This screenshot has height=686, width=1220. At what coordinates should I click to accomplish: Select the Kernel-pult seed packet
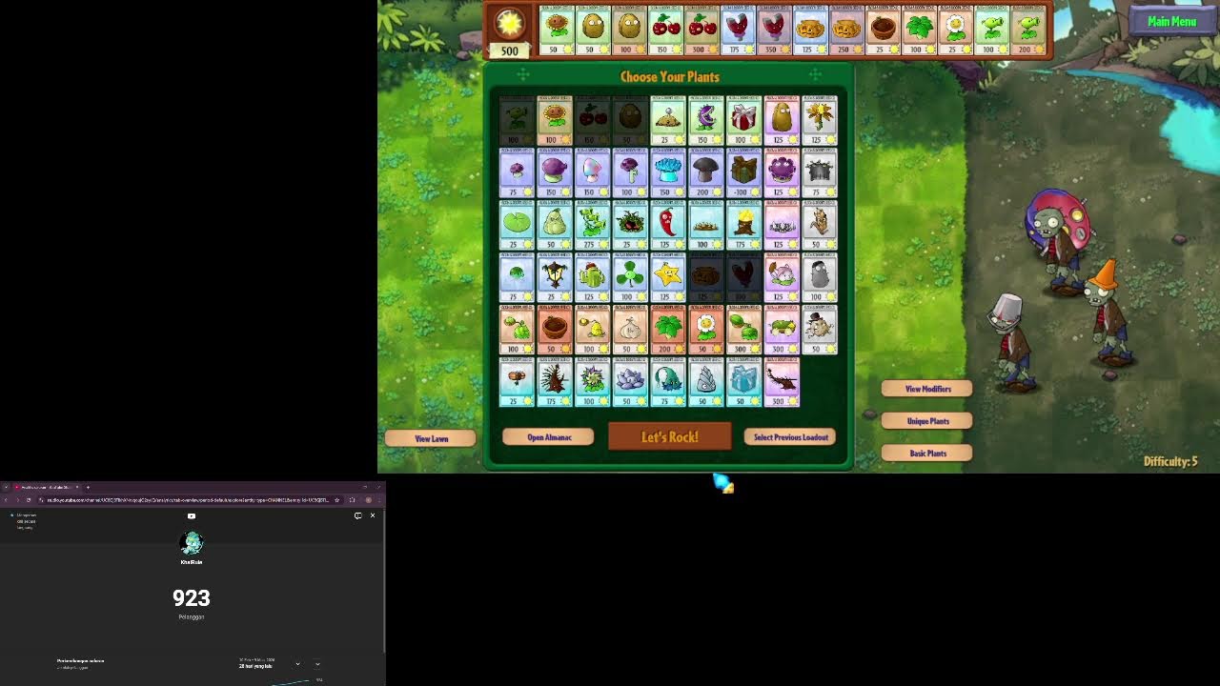point(592,330)
